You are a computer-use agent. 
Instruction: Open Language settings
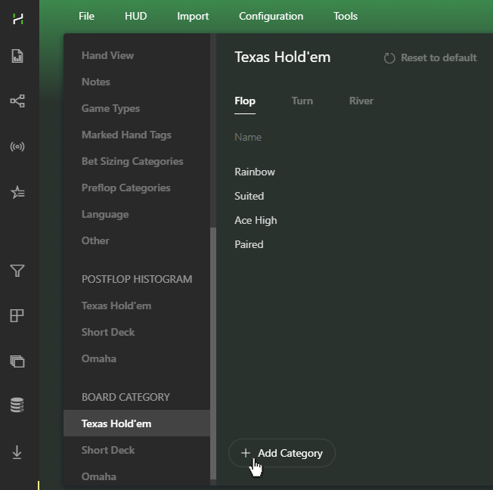[x=105, y=215]
